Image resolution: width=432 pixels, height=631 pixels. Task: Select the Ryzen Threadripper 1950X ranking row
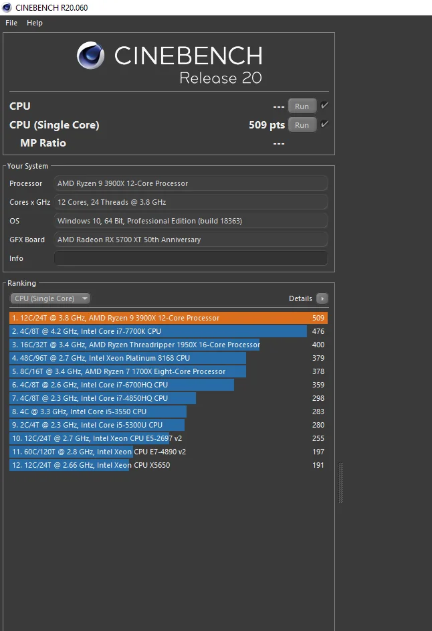coord(169,345)
